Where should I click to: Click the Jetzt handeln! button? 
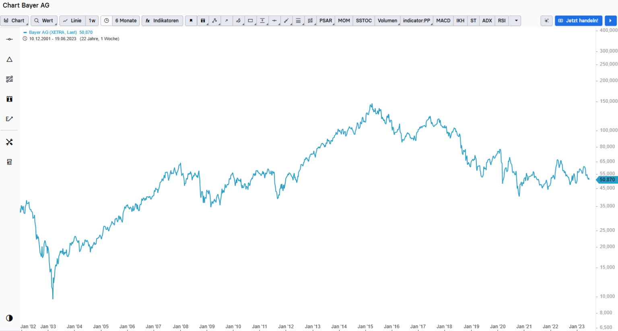click(x=579, y=20)
